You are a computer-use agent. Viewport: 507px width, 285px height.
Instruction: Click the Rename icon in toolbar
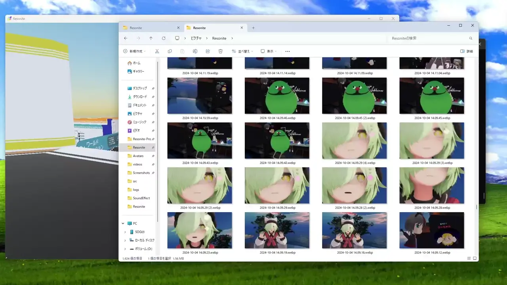(x=195, y=51)
